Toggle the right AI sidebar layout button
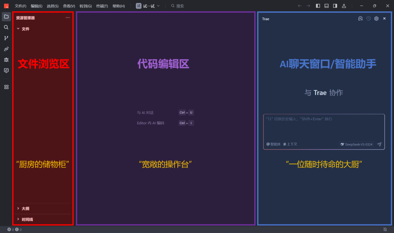Image resolution: width=394 pixels, height=233 pixels. (335, 6)
